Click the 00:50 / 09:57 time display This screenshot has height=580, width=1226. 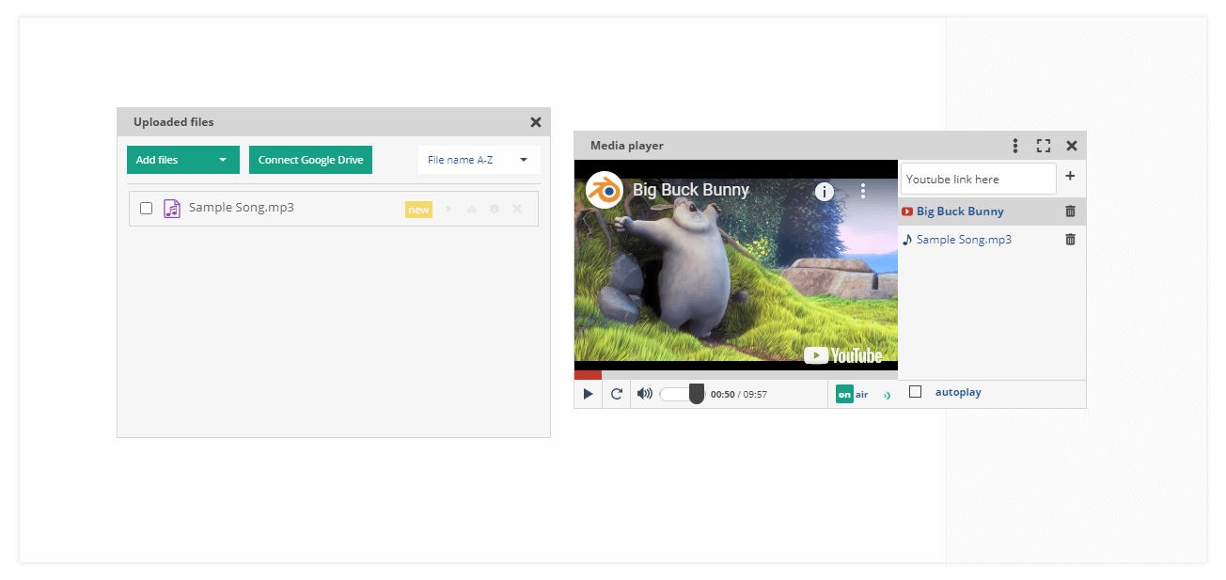point(739,395)
